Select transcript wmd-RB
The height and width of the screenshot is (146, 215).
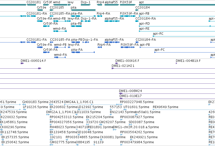point(59,19)
